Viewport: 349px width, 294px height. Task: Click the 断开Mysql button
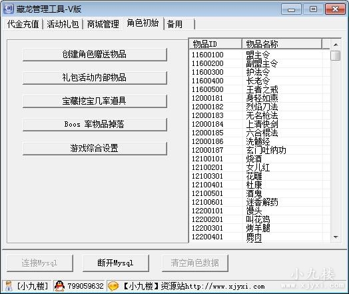click(115, 263)
